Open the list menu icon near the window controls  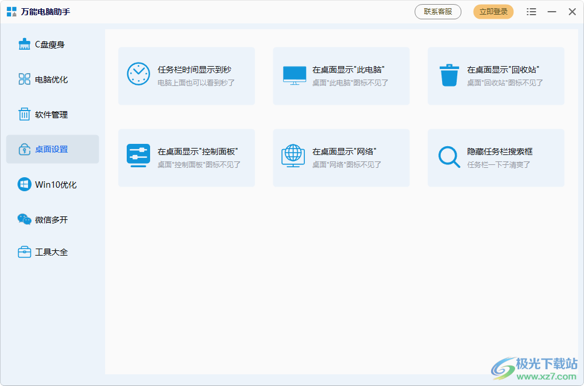tap(531, 11)
